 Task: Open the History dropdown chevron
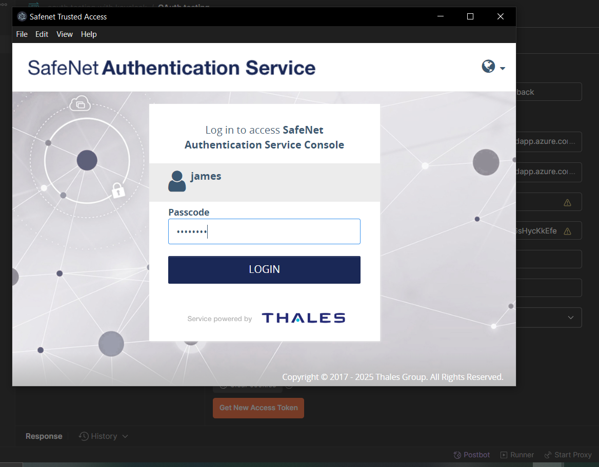click(124, 436)
